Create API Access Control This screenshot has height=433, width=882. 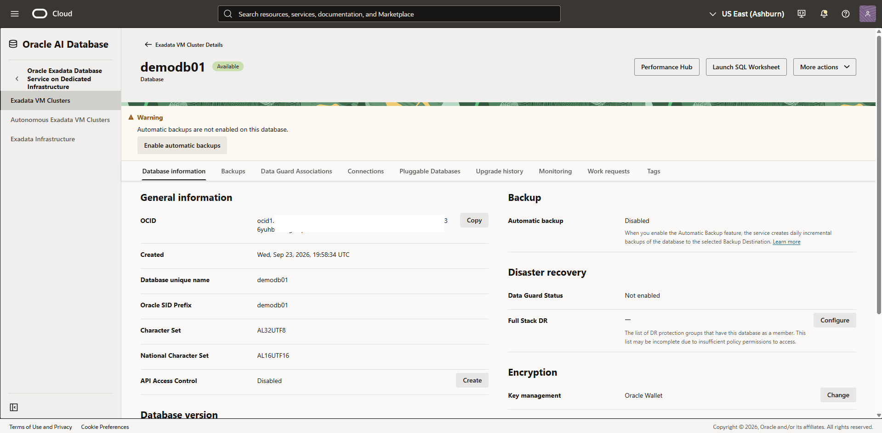pyautogui.click(x=472, y=380)
